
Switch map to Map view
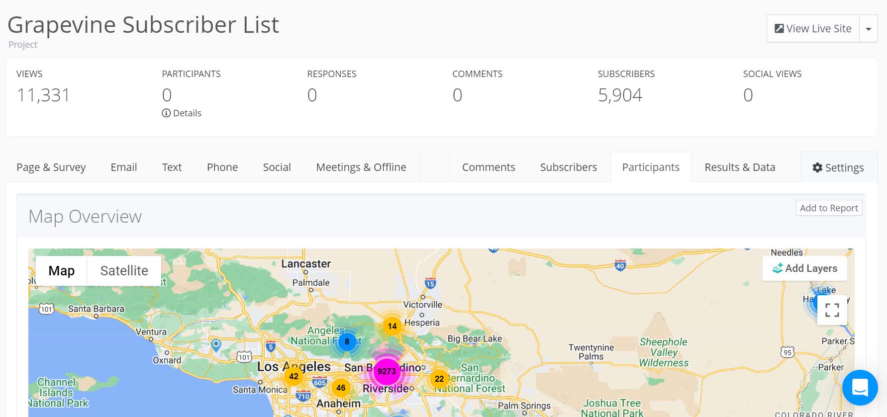62,271
